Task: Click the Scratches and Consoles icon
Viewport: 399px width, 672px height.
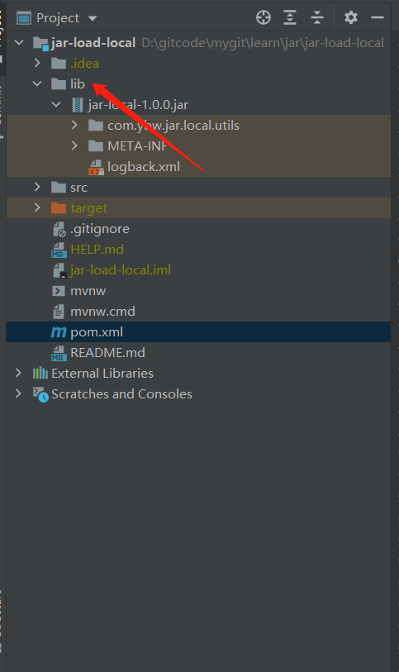Action: (x=40, y=394)
